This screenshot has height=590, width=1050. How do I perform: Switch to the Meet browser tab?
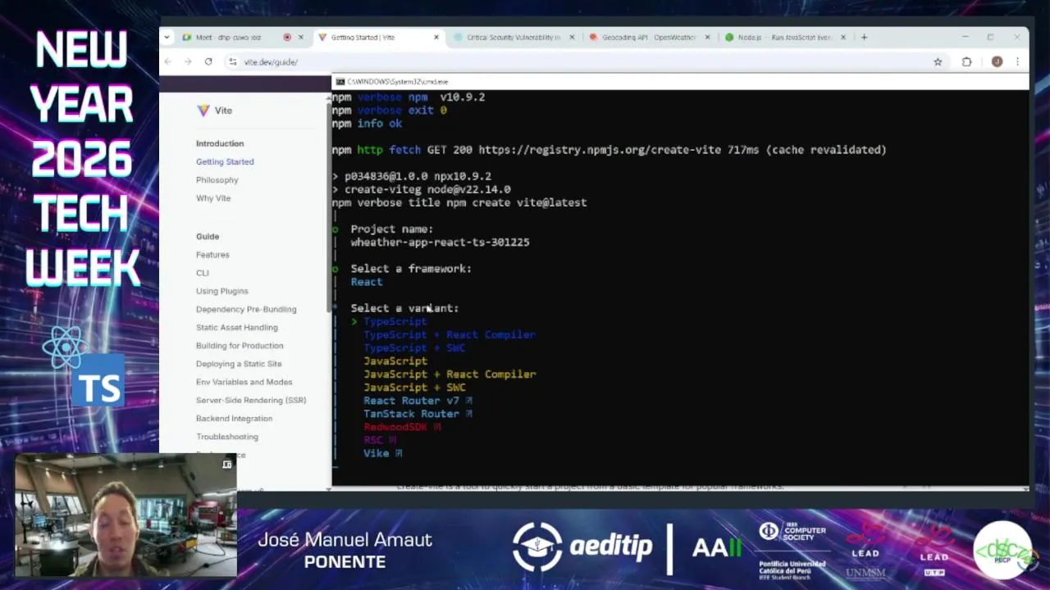[238, 37]
